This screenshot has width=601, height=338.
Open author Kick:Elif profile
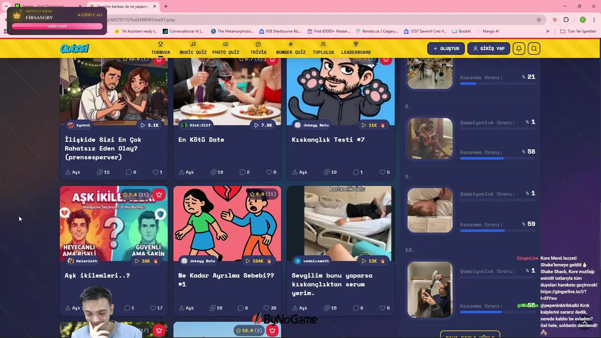click(x=196, y=125)
